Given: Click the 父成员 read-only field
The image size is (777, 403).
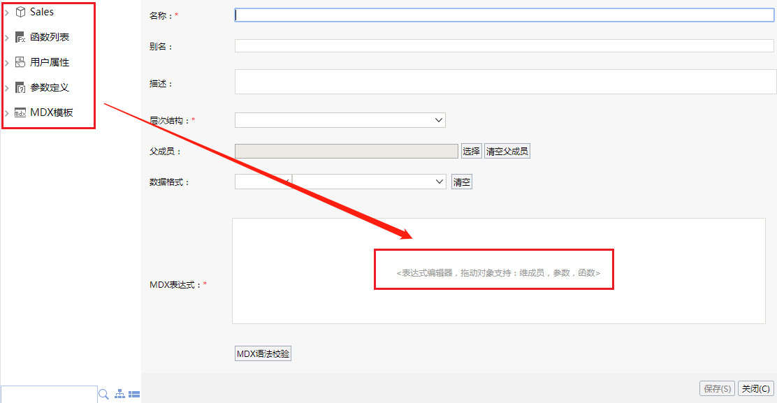Looking at the screenshot, I should 347,151.
